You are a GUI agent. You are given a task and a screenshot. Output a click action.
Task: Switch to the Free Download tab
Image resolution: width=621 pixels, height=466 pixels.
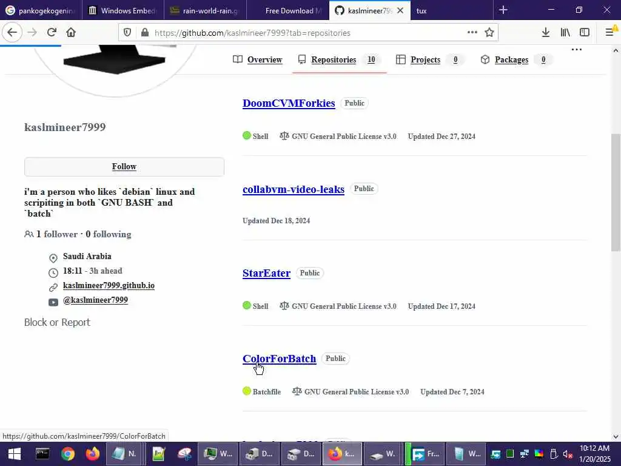pos(287,11)
